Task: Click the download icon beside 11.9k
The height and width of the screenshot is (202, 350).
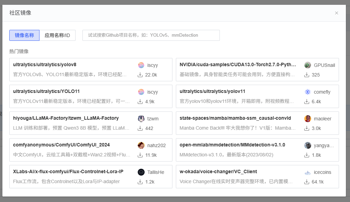Action: coord(140,155)
